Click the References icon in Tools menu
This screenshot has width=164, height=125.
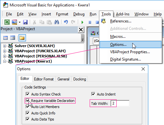click(103, 21)
